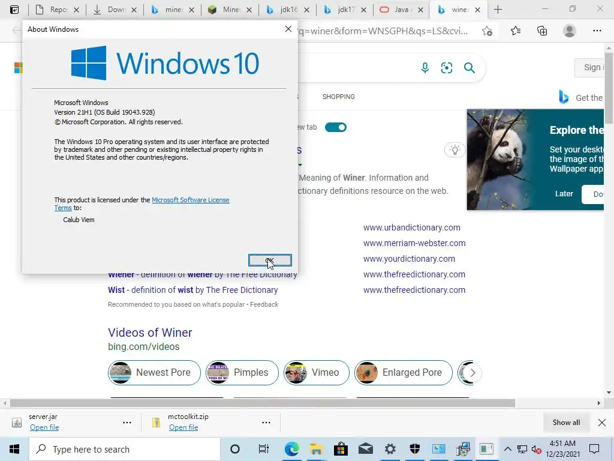Select the Vimeo video filter

(x=317, y=372)
